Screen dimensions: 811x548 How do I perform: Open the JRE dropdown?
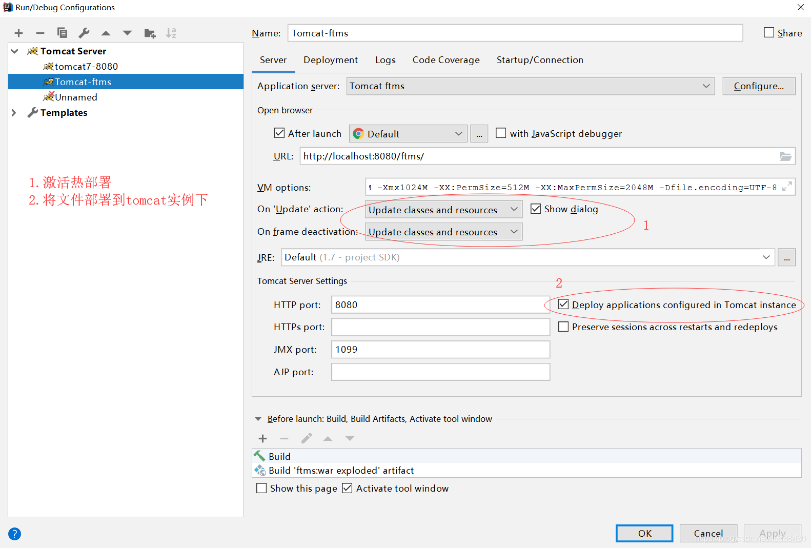528,257
